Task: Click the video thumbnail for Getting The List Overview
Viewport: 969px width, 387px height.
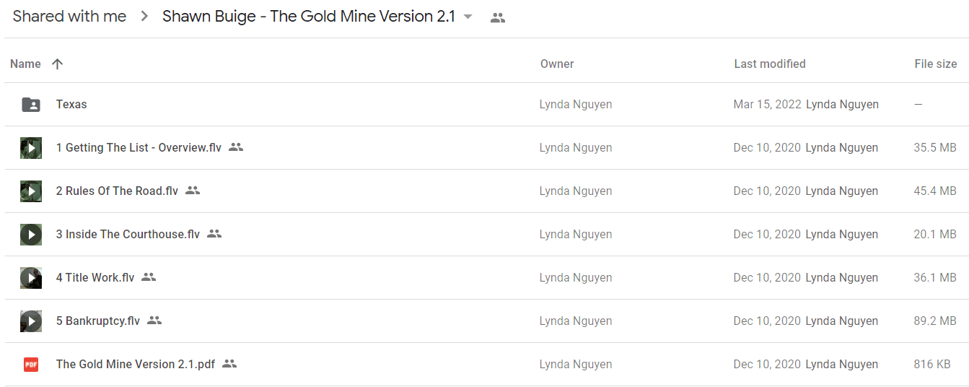Action: [31, 148]
